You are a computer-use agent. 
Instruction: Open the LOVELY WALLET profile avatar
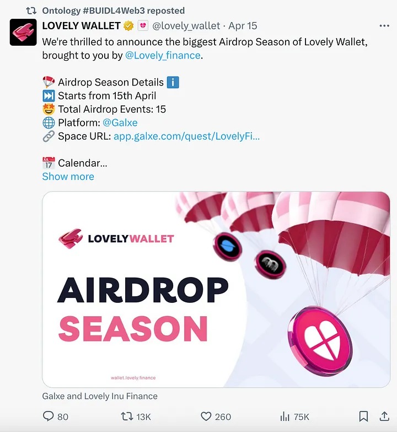[x=23, y=32]
